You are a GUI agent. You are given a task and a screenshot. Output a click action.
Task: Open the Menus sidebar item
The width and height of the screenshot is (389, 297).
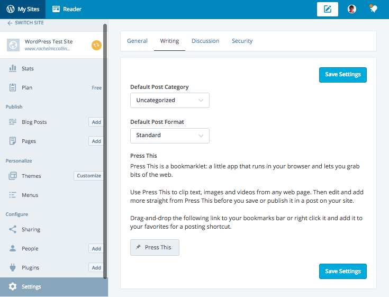coord(30,195)
